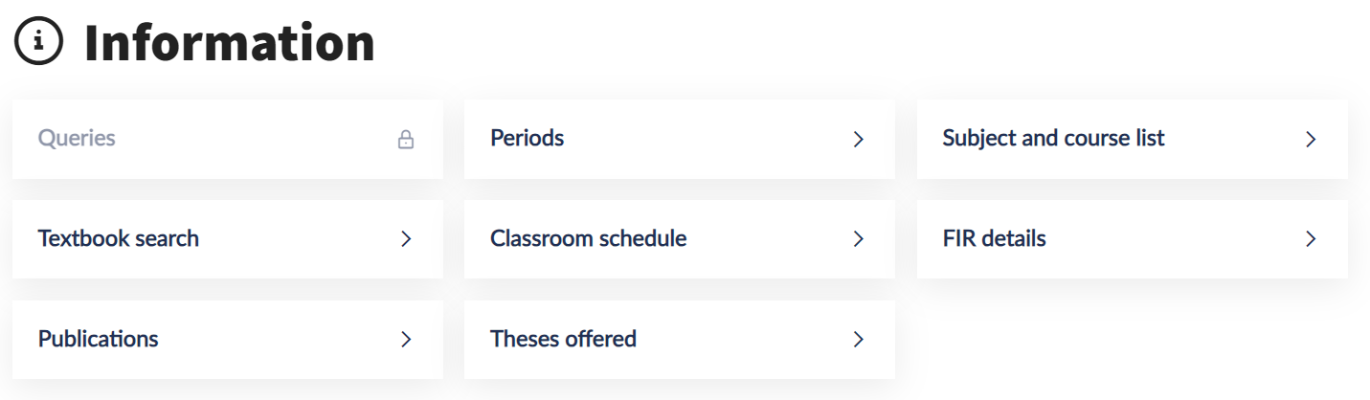Click the Information heading text

point(230,43)
